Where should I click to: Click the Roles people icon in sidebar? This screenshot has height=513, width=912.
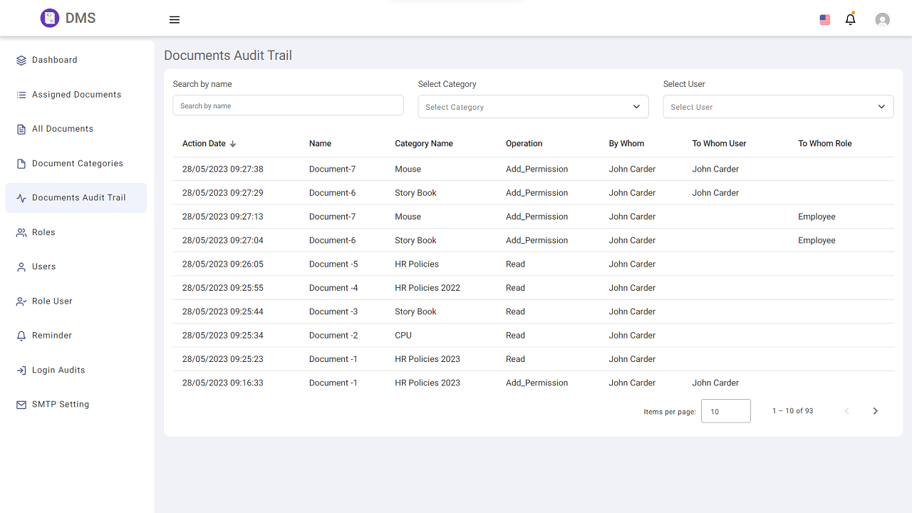click(21, 232)
